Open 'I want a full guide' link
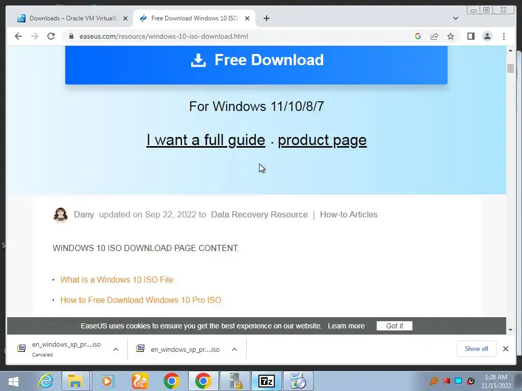This screenshot has width=522, height=391. point(206,140)
